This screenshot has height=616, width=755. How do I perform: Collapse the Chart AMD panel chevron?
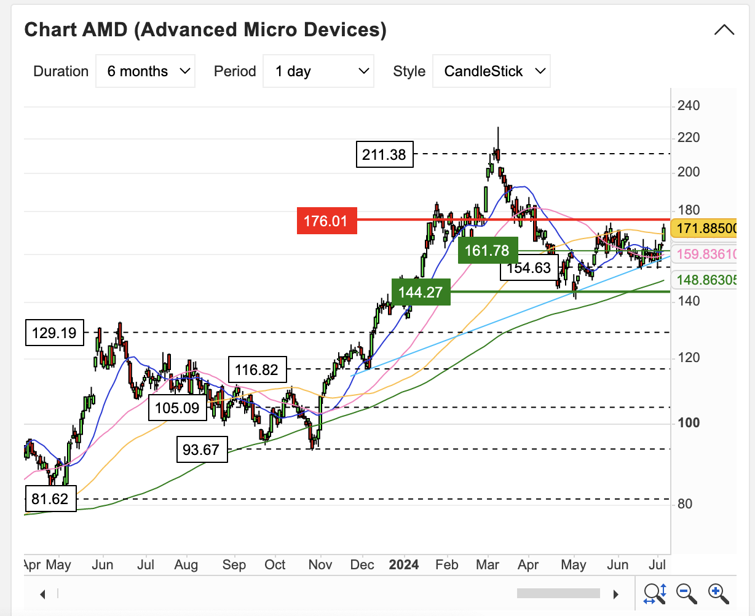[724, 30]
